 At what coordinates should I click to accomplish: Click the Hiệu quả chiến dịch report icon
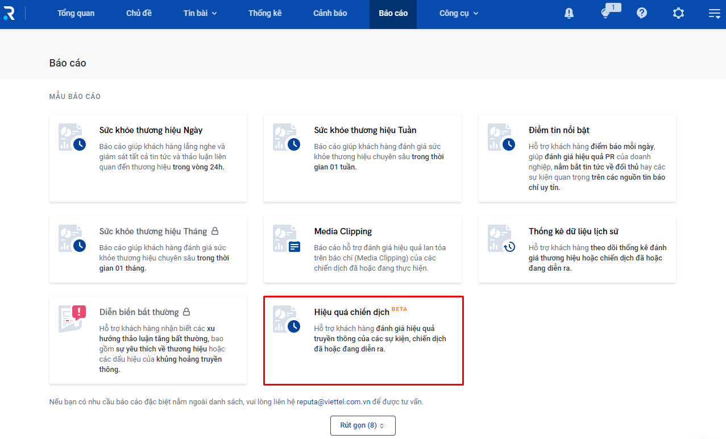point(287,319)
